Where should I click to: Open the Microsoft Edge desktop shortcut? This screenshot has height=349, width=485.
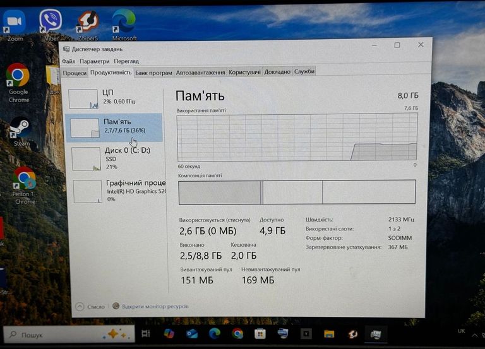(x=124, y=25)
